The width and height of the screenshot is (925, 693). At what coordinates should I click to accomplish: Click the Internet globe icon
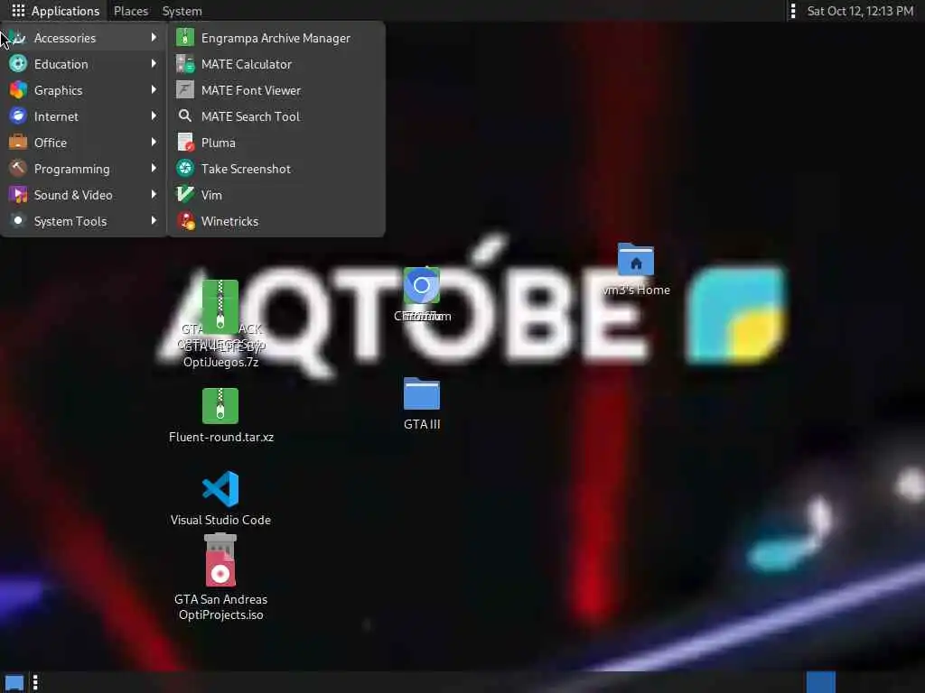[x=18, y=116]
